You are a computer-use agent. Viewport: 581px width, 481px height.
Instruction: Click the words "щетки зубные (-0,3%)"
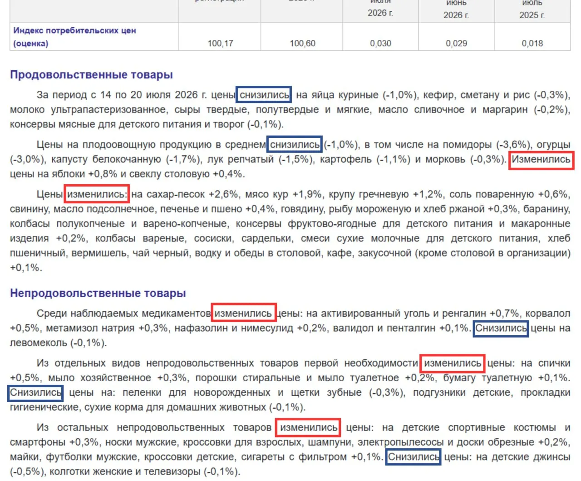(346, 392)
